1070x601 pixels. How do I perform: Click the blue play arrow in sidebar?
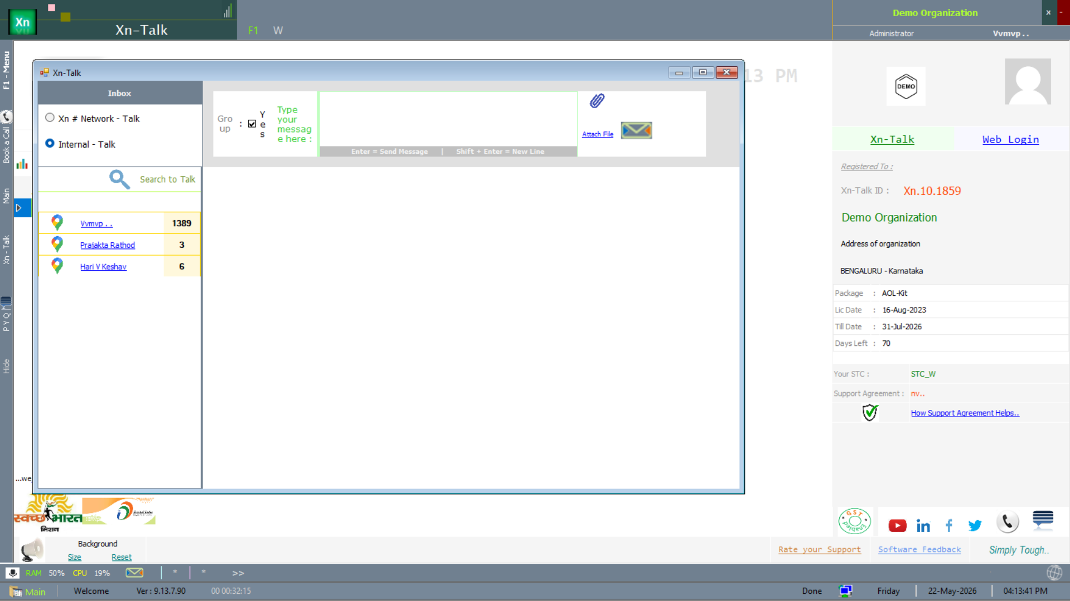19,208
